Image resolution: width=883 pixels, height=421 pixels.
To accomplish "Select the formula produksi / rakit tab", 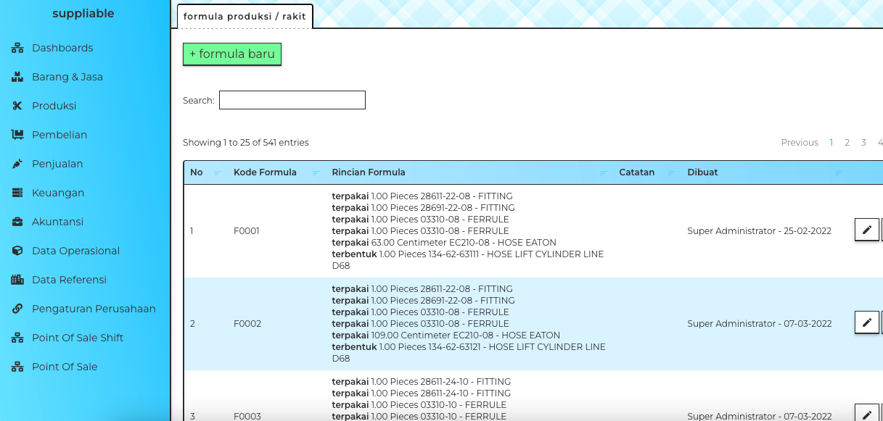I will (x=245, y=16).
